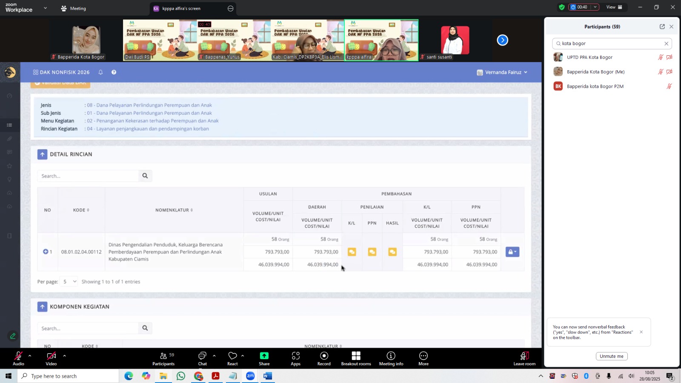The image size is (681, 383).
Task: Click Leave room
Action: click(x=524, y=358)
